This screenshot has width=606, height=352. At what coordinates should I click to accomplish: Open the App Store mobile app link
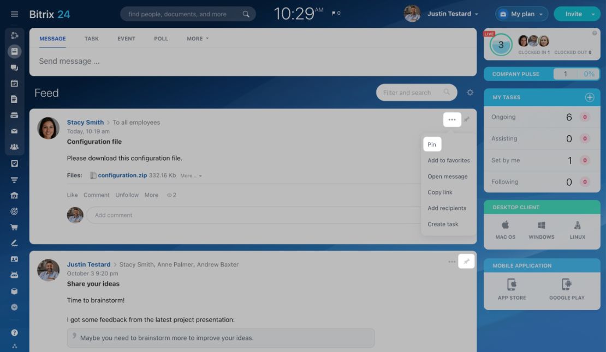click(x=512, y=289)
